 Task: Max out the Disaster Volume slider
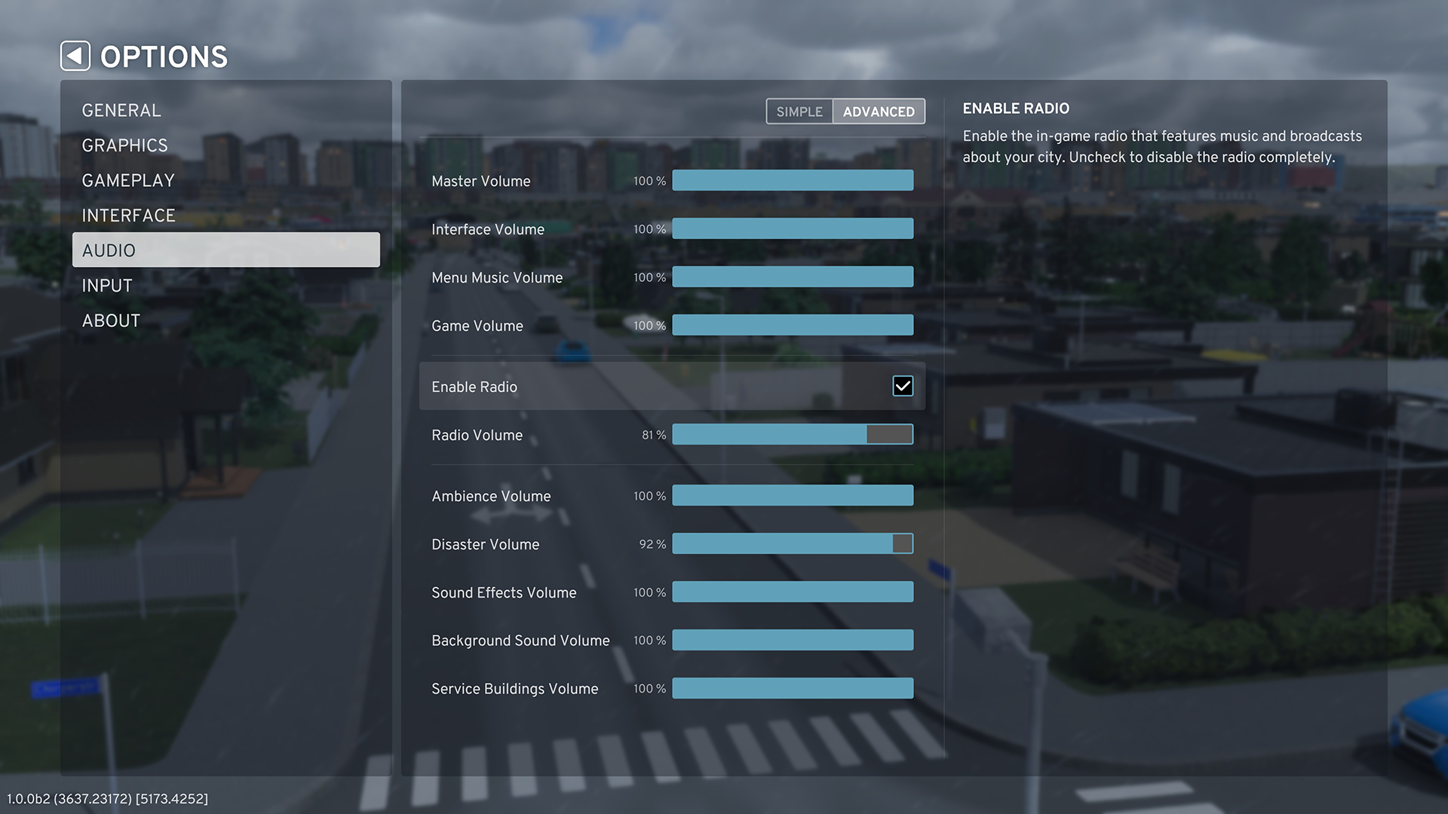911,543
